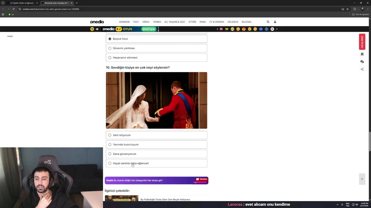Screen dimensions: 371x208
Task: Open the VİTRİN menu item
Action: [x=192, y=22]
